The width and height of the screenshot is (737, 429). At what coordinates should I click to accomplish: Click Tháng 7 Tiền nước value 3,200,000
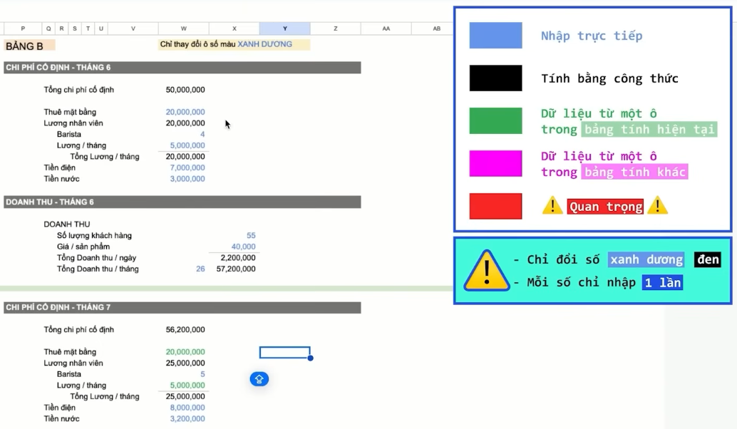coord(187,419)
